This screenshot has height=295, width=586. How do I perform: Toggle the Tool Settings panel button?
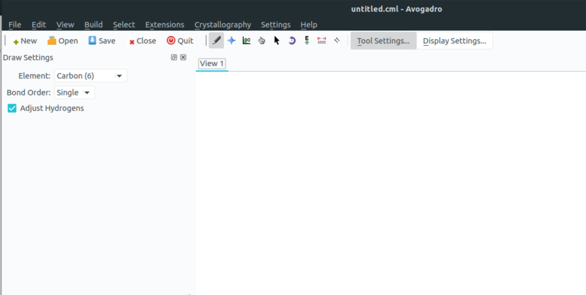383,41
